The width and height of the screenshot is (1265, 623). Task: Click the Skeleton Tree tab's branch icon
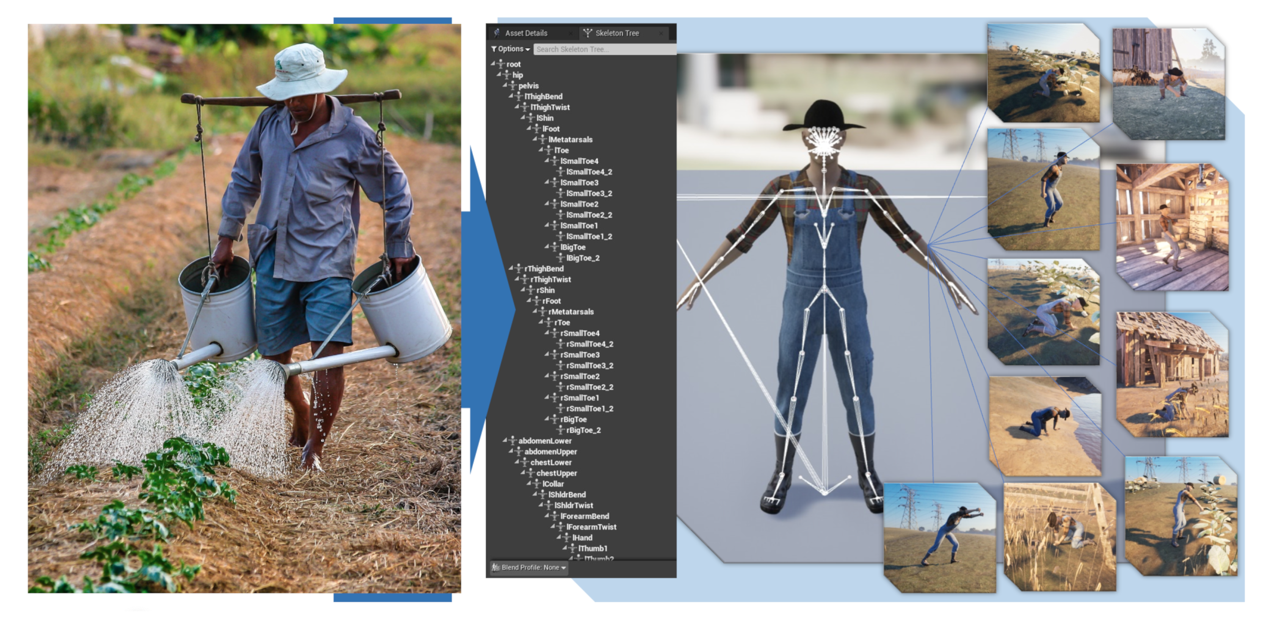tap(587, 33)
